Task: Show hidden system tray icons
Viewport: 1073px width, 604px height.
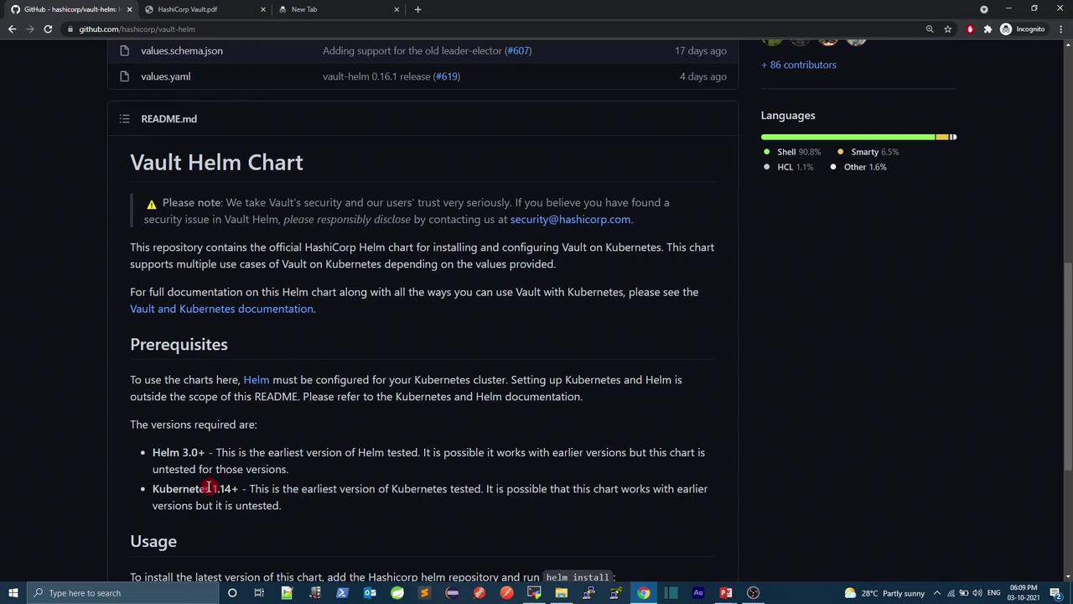Action: tap(937, 593)
